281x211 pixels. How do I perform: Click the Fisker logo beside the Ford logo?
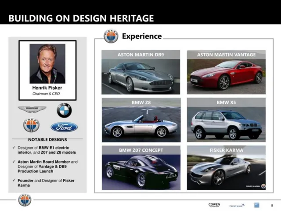[x=31, y=125]
